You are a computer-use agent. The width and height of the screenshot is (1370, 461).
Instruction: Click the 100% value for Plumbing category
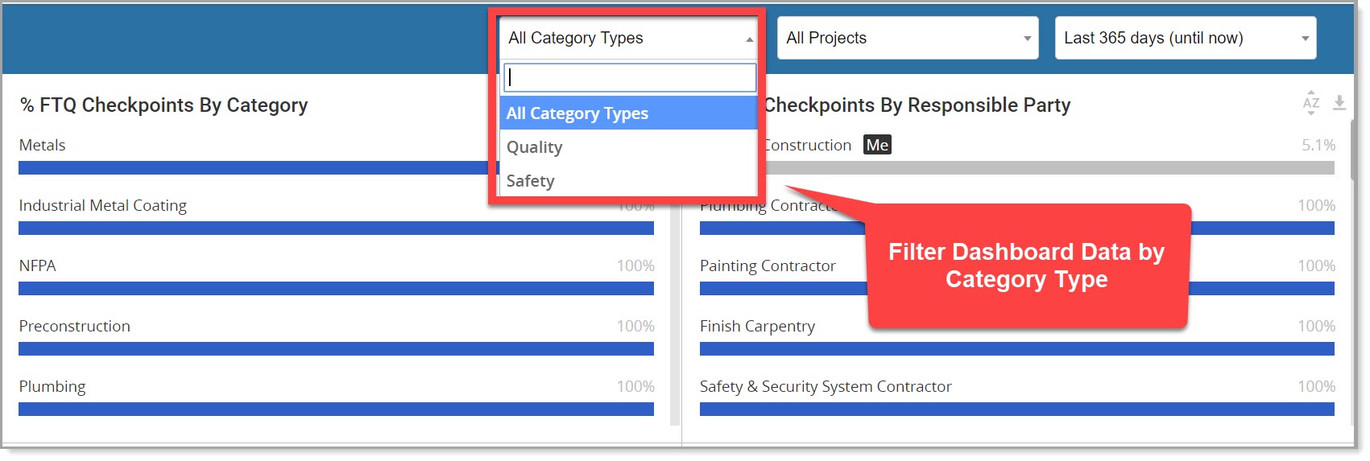coord(635,386)
